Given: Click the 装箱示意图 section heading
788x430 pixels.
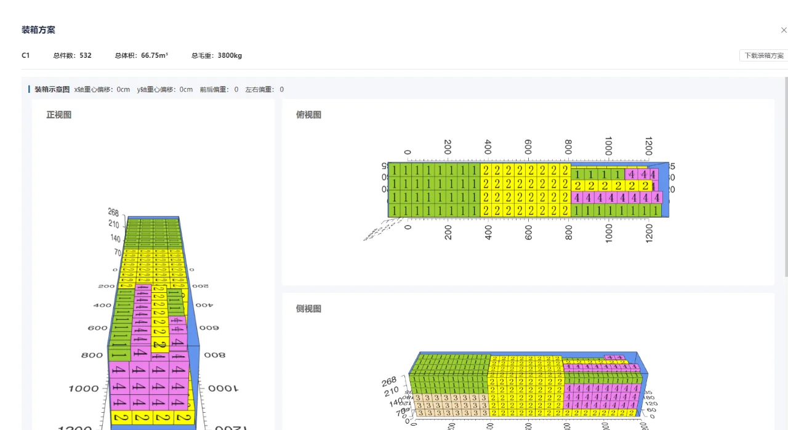Looking at the screenshot, I should click(52, 89).
